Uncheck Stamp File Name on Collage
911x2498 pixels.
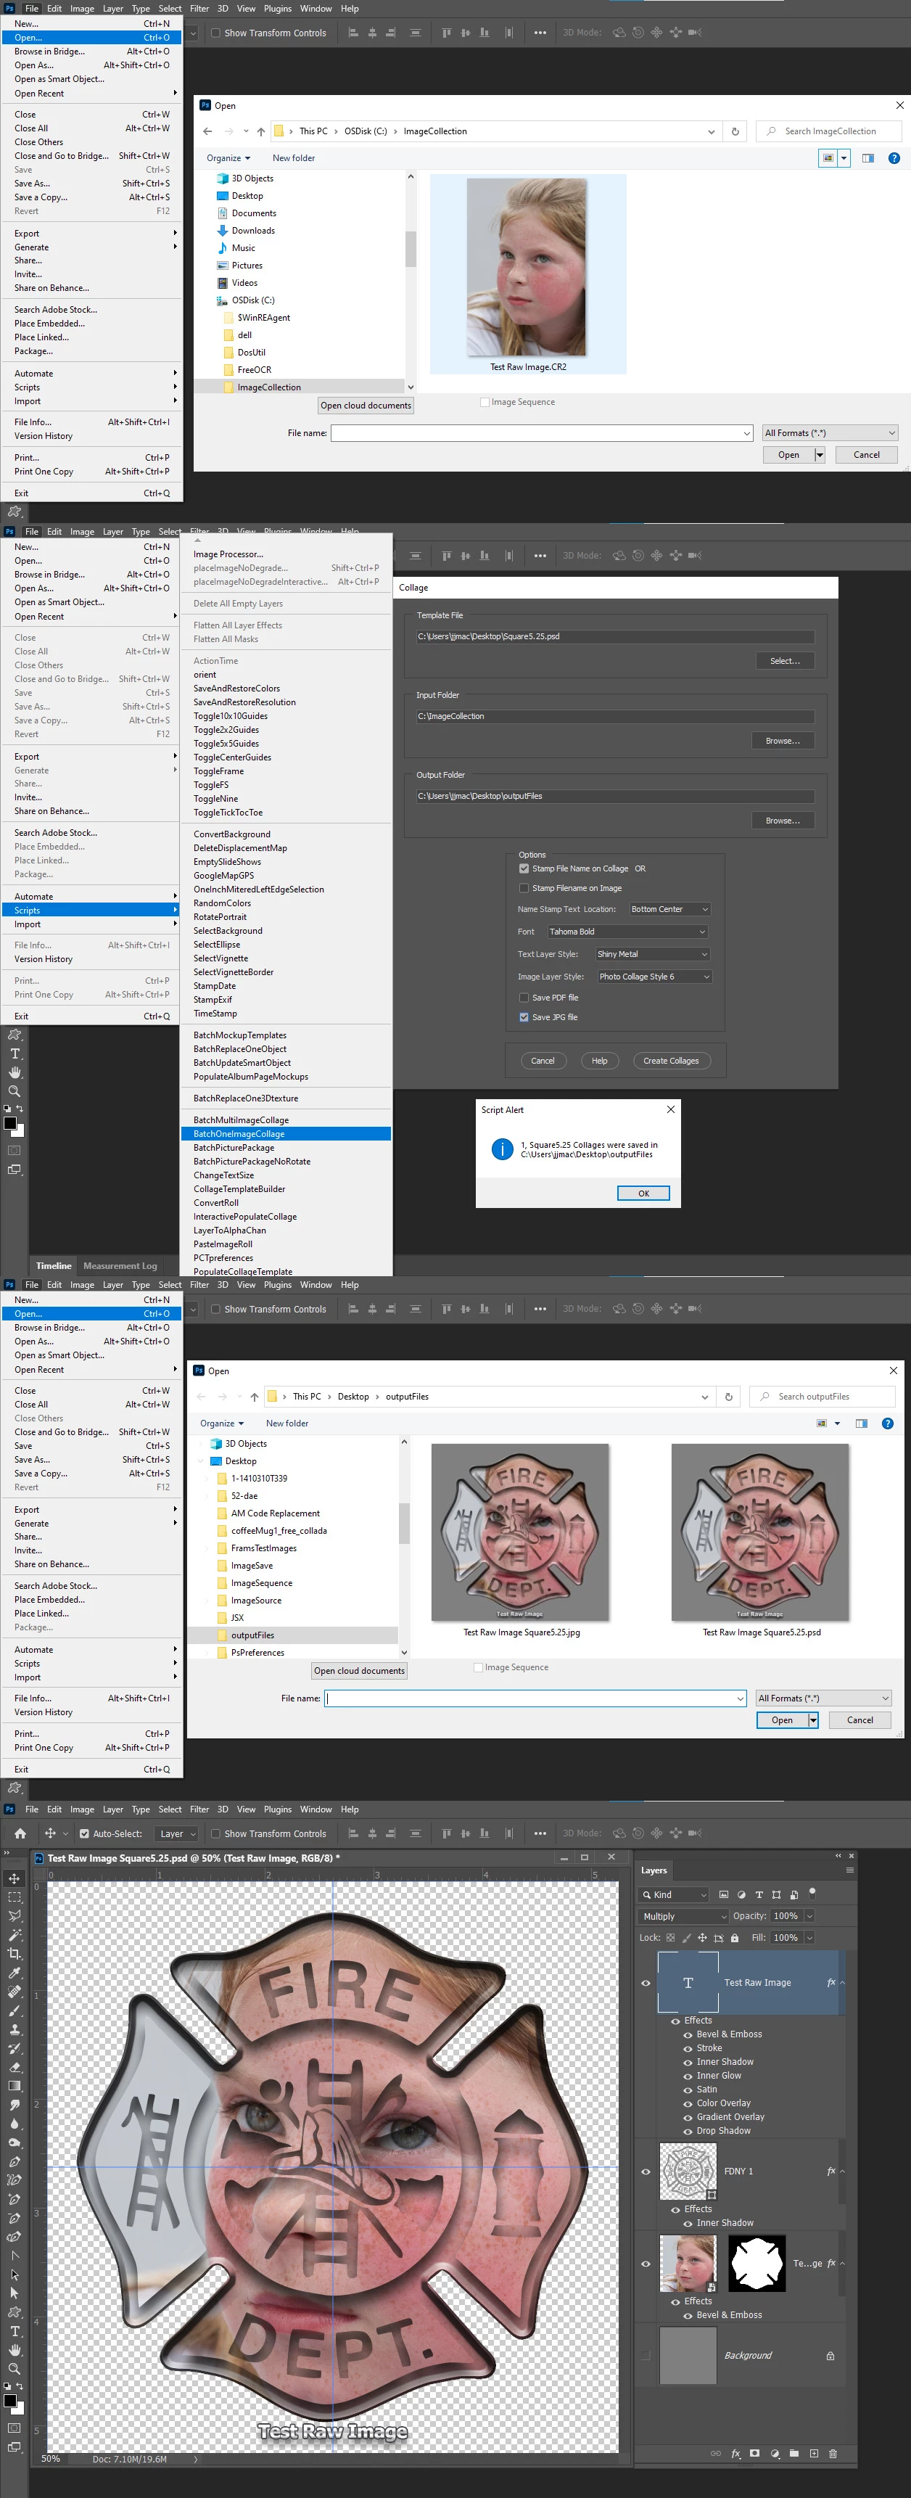pyautogui.click(x=524, y=869)
